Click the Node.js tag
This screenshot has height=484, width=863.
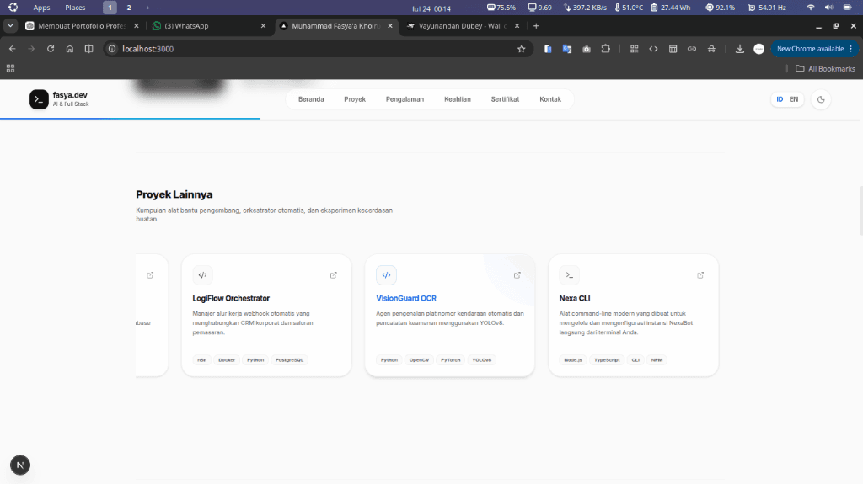pyautogui.click(x=573, y=360)
